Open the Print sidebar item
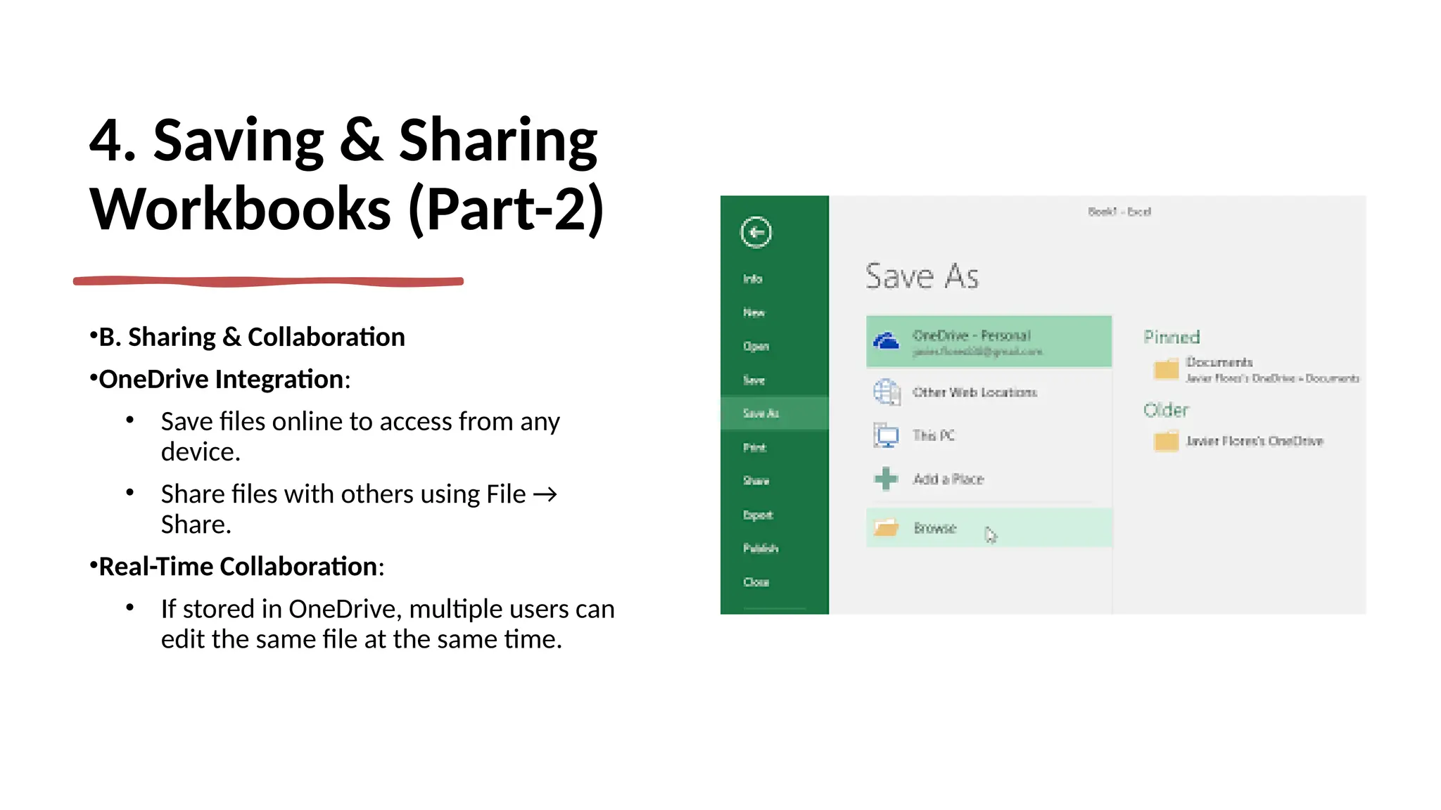This screenshot has width=1441, height=810. [754, 447]
